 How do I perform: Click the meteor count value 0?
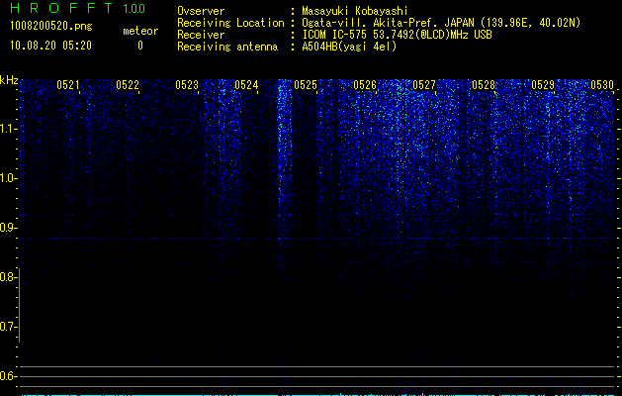[140, 46]
